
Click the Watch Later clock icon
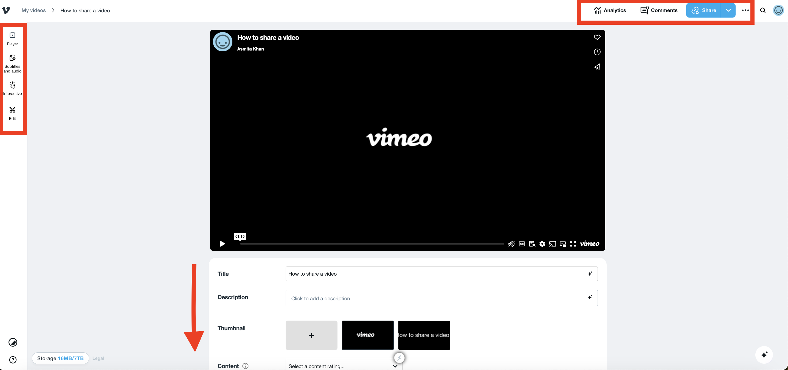[x=597, y=52]
